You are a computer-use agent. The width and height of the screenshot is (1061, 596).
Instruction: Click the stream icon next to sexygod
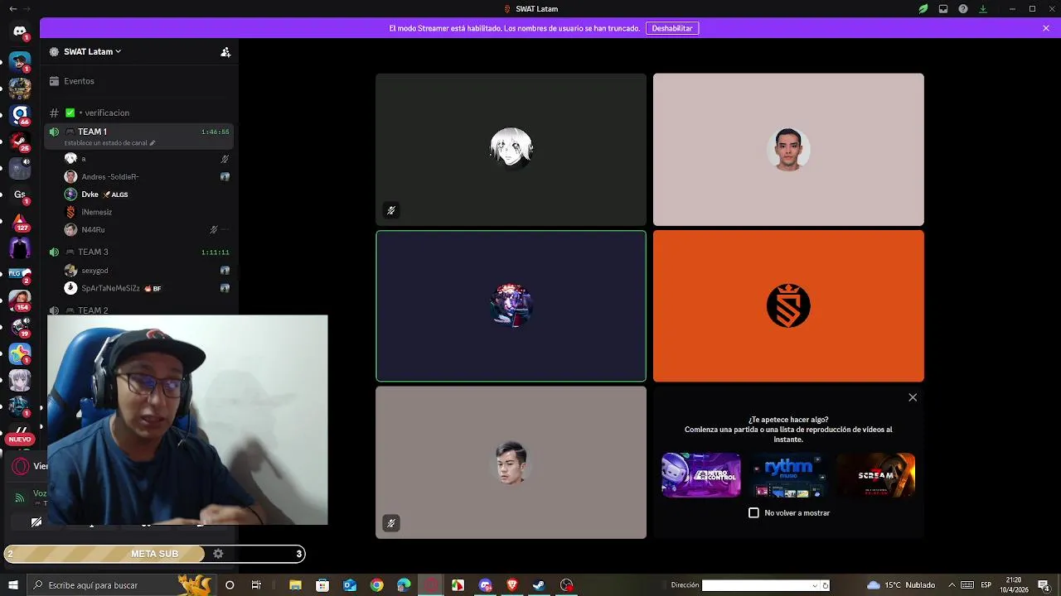click(225, 271)
